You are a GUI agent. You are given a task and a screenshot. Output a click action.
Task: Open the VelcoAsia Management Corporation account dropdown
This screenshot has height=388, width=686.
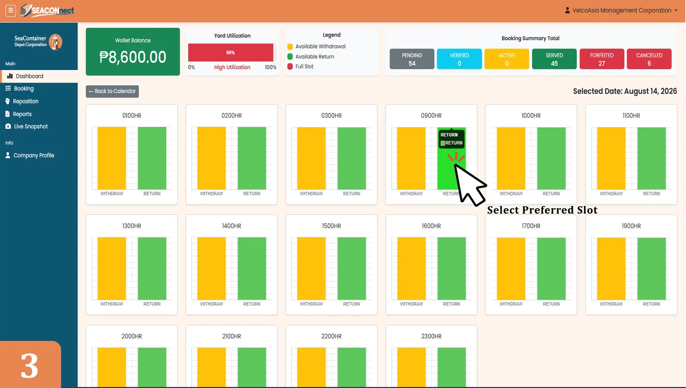click(x=621, y=10)
